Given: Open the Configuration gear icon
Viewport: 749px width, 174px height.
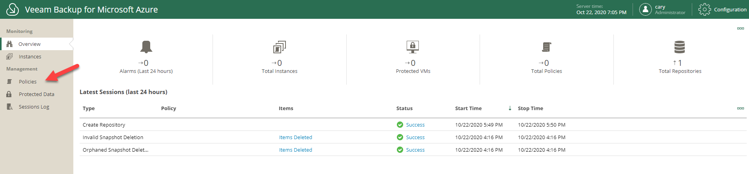Looking at the screenshot, I should [704, 9].
